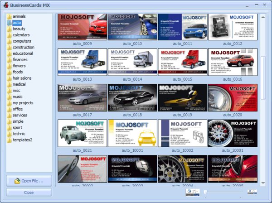This screenshot has width=272, height=203.
Task: Select the auto_0013 blue truck template
Action: point(82,62)
